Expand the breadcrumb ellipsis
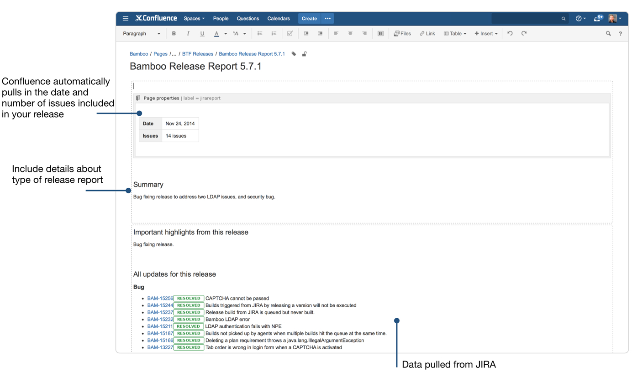 pos(174,54)
